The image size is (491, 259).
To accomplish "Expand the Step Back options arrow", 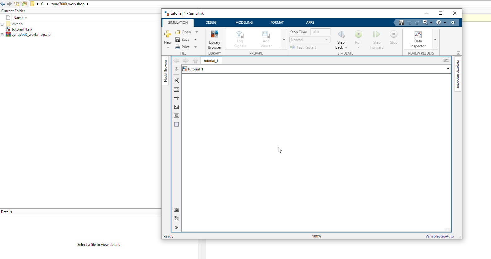I will (346, 47).
